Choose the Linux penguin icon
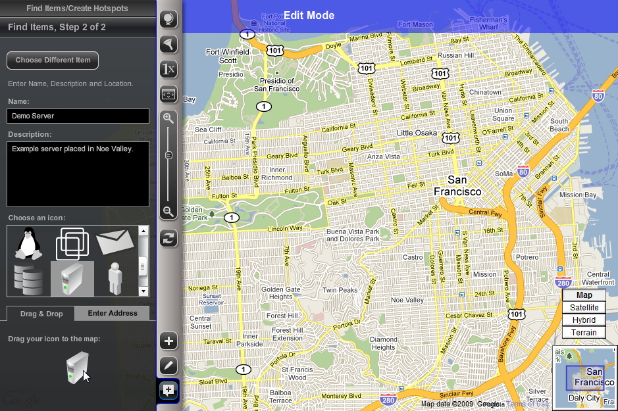The height and width of the screenshot is (411, 618). tap(28, 243)
